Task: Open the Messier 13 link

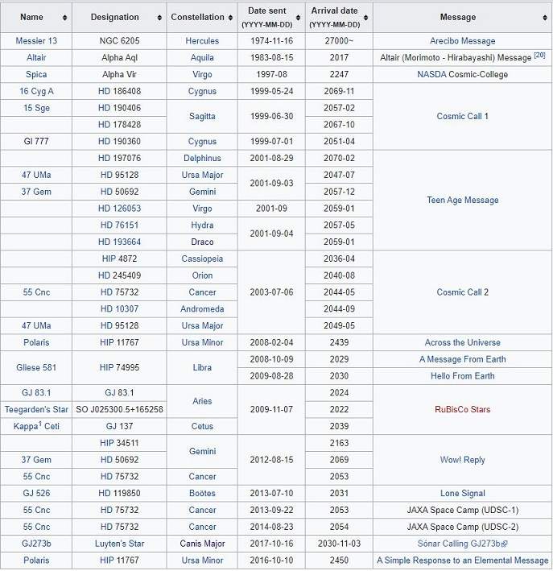Action: click(36, 41)
